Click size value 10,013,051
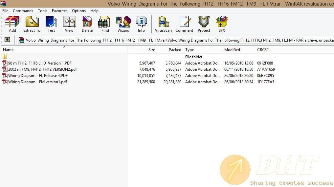 click(146, 75)
